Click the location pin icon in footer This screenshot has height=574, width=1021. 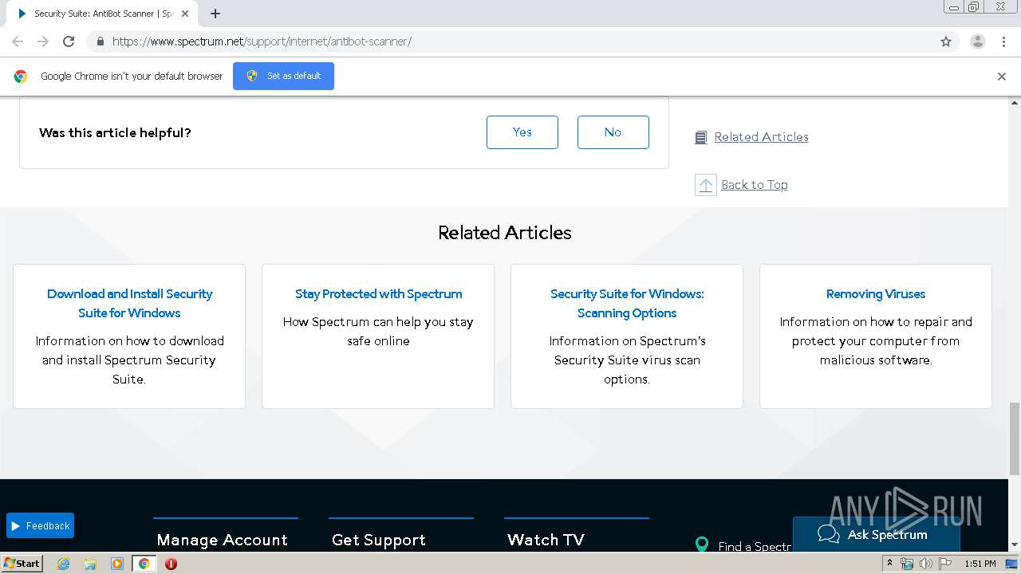(702, 545)
